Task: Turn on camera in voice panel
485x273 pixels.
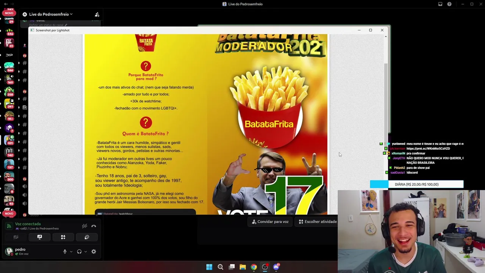Action: tap(16, 237)
